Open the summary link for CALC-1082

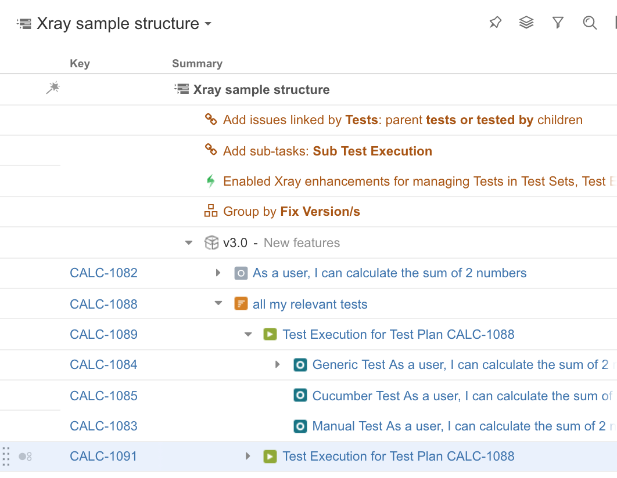390,273
